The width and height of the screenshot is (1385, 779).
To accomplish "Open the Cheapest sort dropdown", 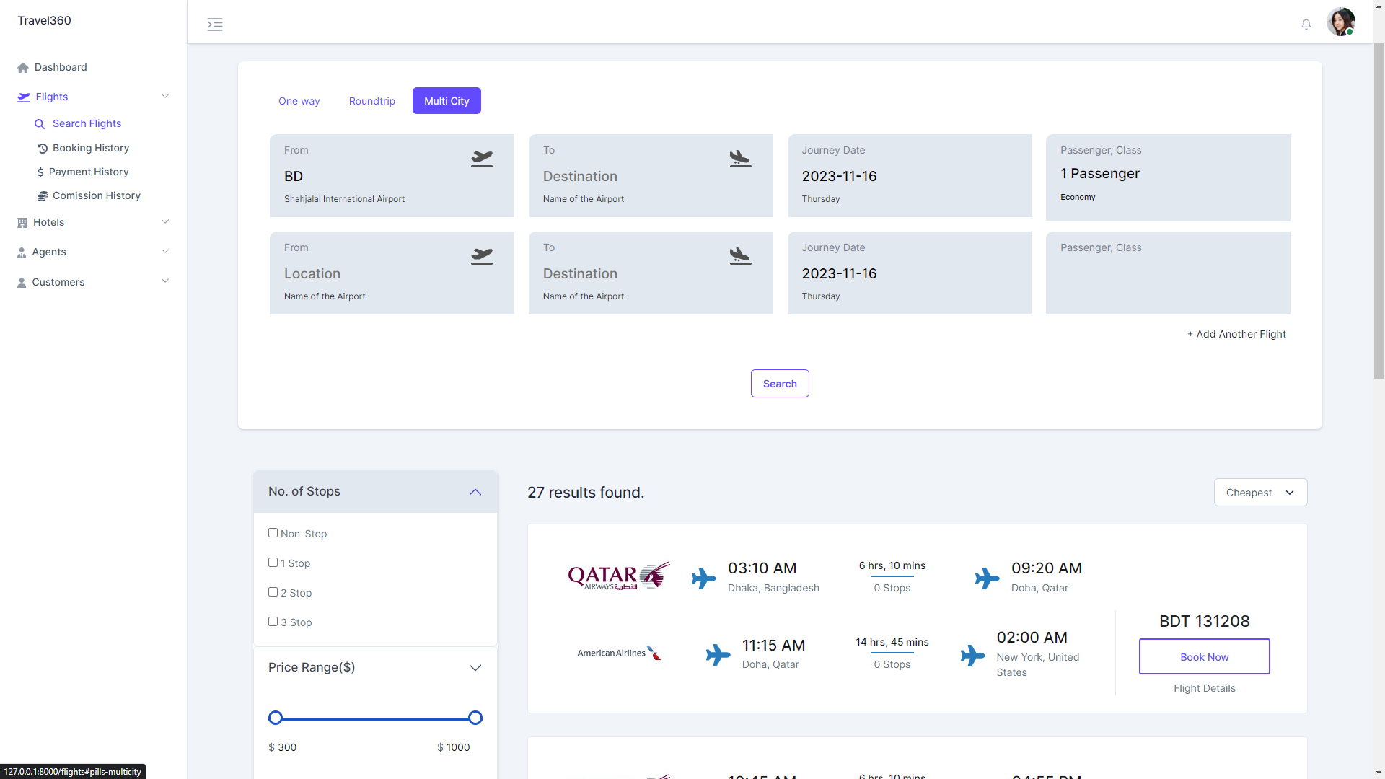I will pos(1260,493).
